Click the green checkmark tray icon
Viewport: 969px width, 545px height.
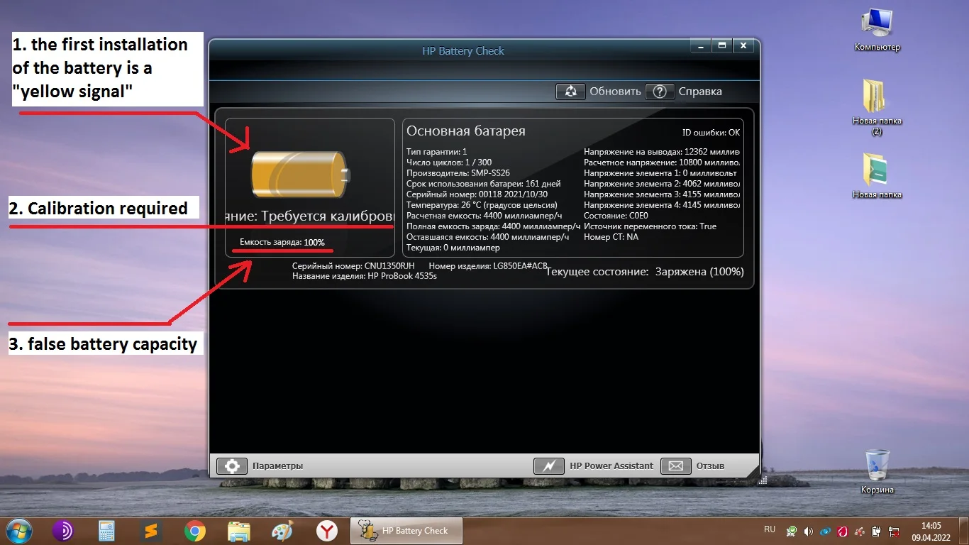coord(791,531)
